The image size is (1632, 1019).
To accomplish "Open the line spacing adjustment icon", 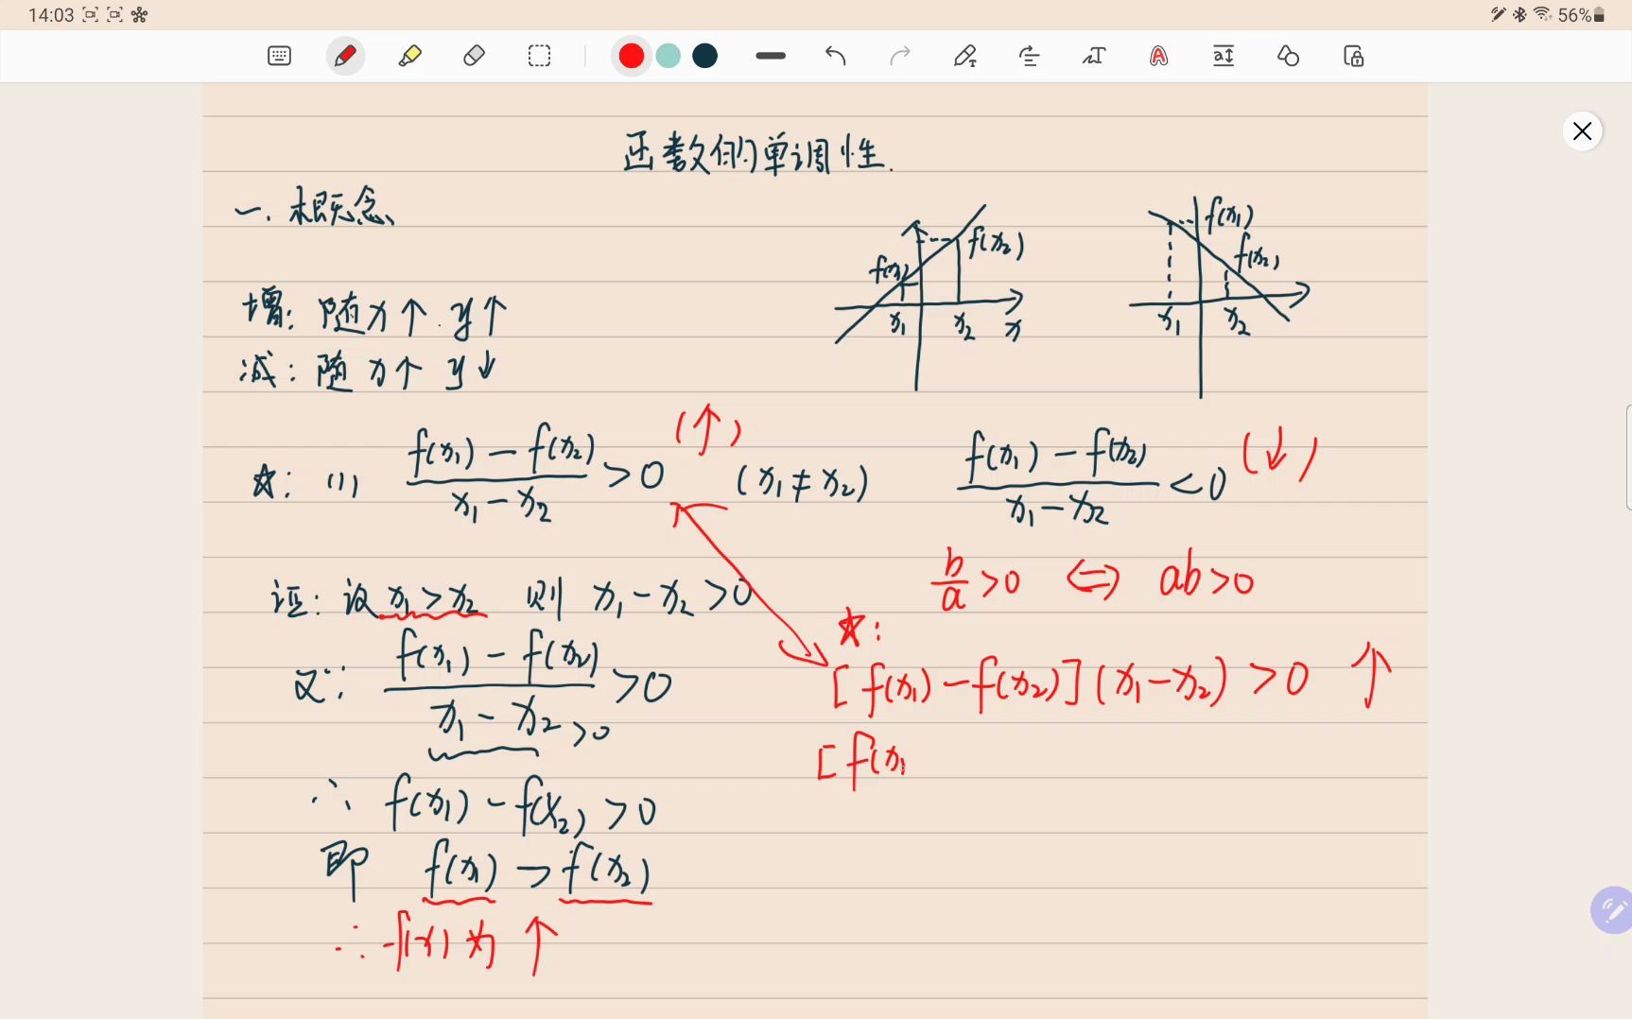I will pyautogui.click(x=1223, y=56).
